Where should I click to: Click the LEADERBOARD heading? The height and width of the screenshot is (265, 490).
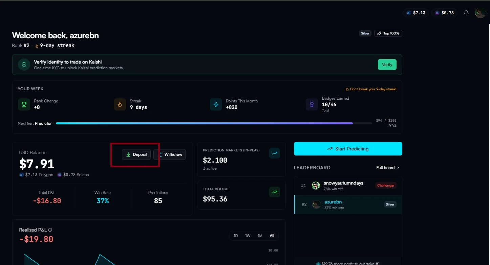312,168
